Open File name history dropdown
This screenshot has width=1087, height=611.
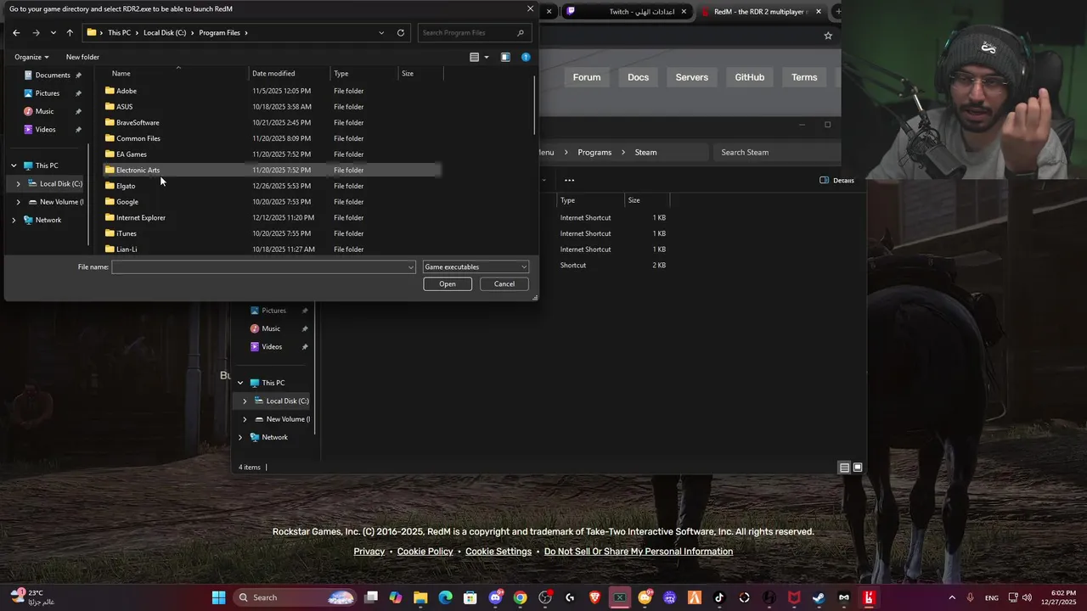(411, 267)
